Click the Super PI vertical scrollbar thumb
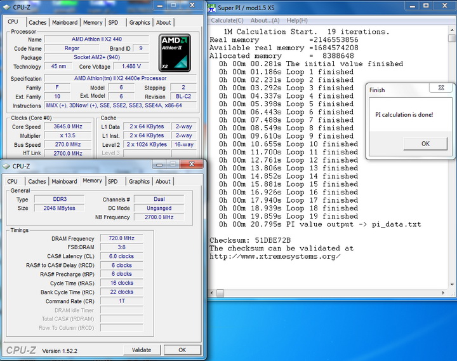457x361 pixels. pyautogui.click(x=452, y=38)
